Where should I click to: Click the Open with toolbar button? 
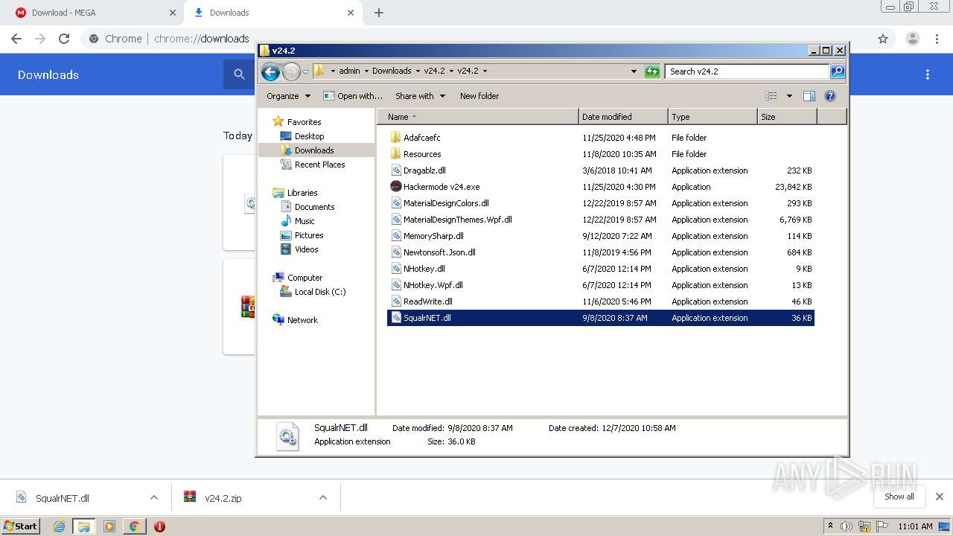coord(353,96)
